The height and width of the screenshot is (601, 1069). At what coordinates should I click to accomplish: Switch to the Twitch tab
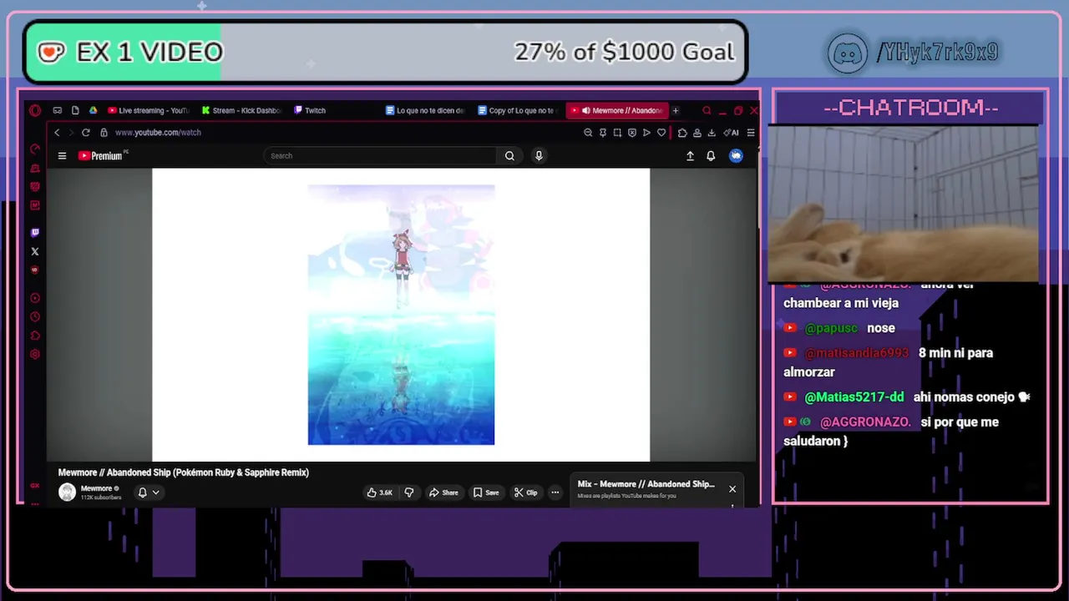tap(311, 110)
